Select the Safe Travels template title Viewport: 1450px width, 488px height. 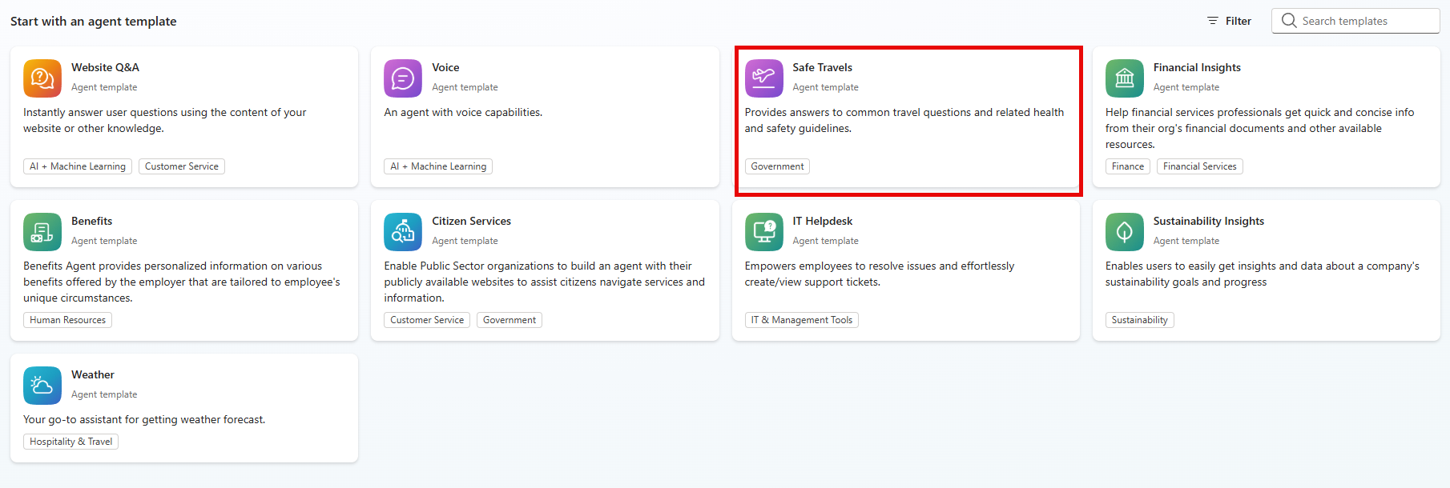[822, 67]
